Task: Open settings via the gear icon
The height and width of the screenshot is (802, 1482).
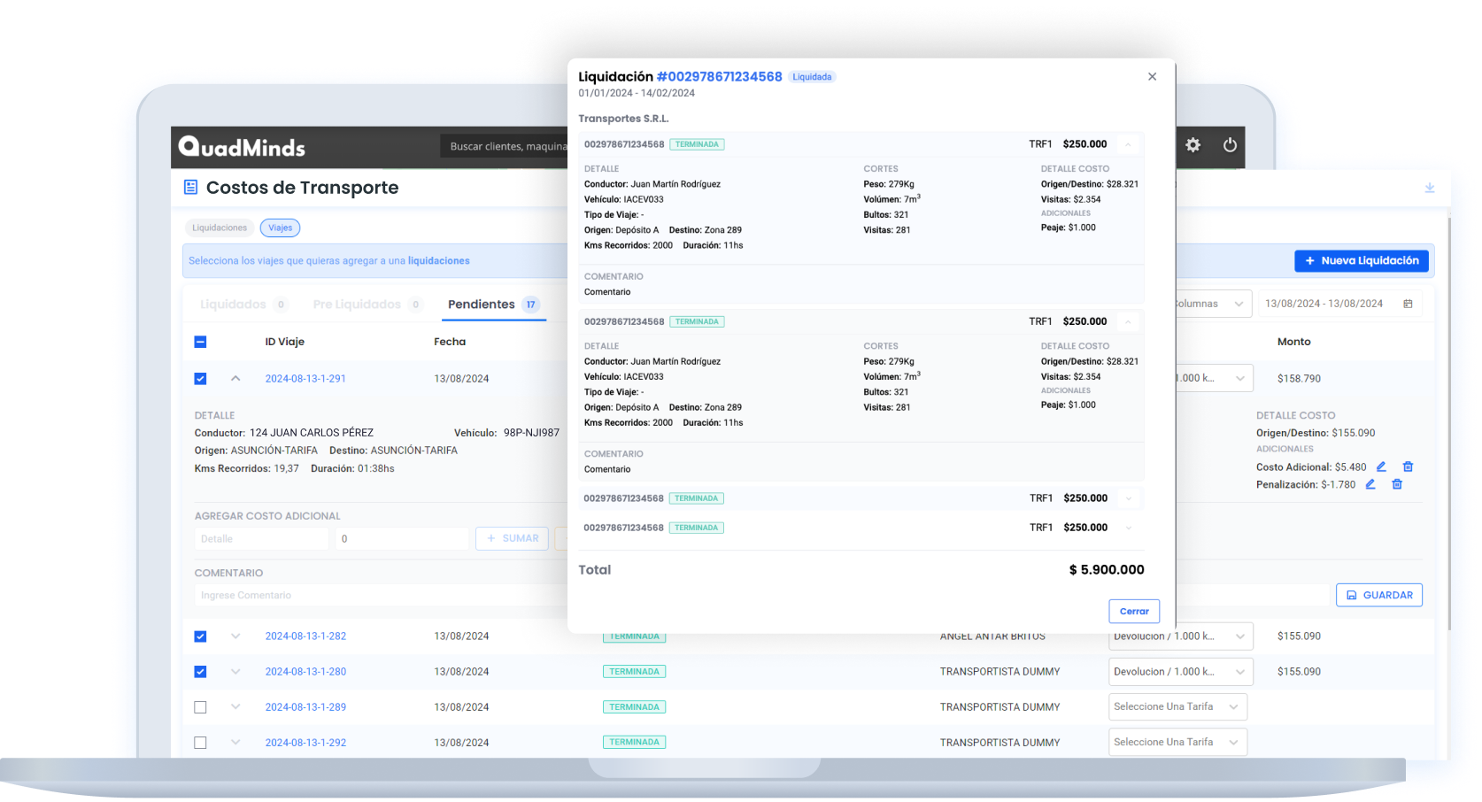Action: pyautogui.click(x=1193, y=145)
